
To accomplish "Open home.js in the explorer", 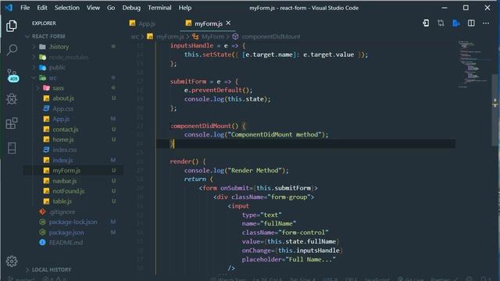I will coord(63,140).
